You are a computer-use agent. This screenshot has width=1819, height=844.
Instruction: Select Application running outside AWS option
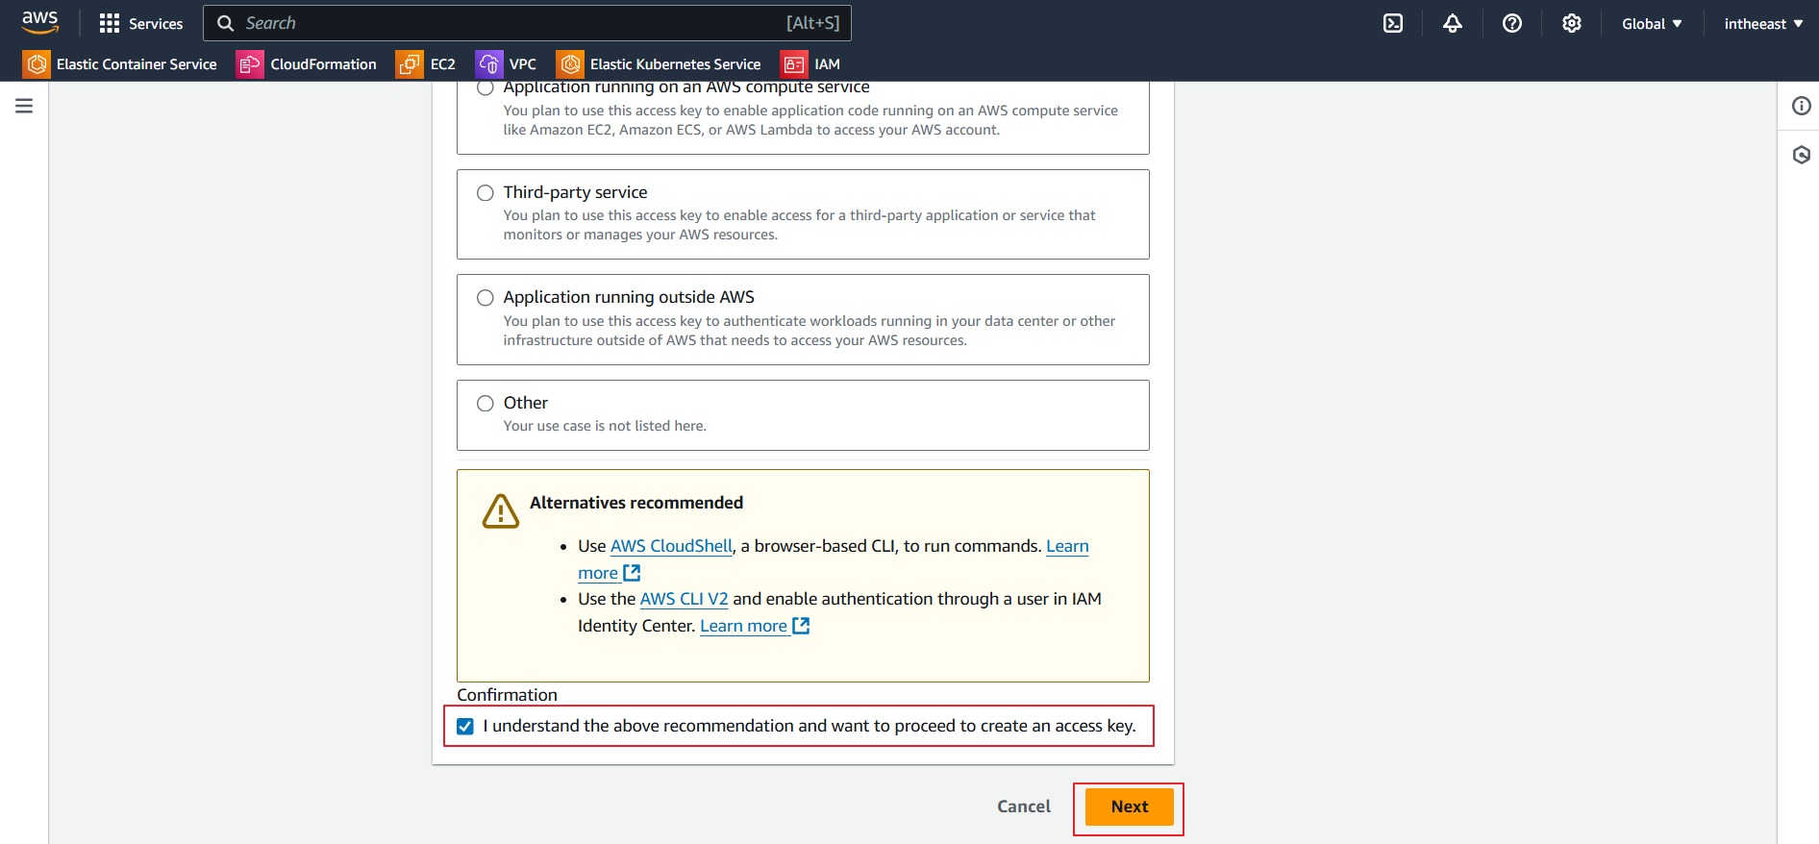point(486,298)
